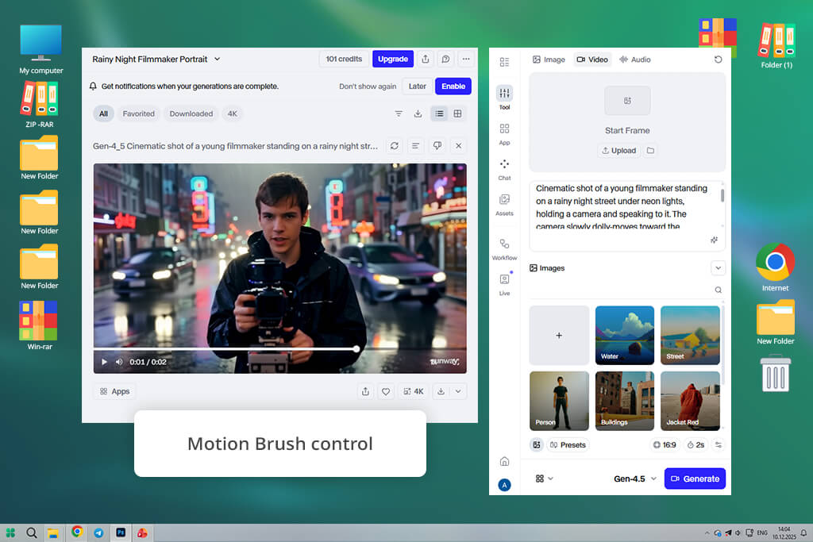Select the Person image thumbnail
813x542 pixels.
pyautogui.click(x=559, y=401)
